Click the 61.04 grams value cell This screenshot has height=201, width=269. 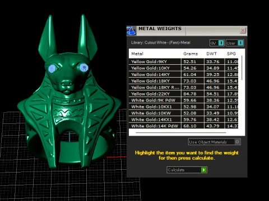(x=192, y=74)
